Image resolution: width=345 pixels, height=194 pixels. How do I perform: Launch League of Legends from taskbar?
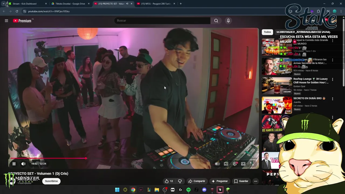[149, 190]
